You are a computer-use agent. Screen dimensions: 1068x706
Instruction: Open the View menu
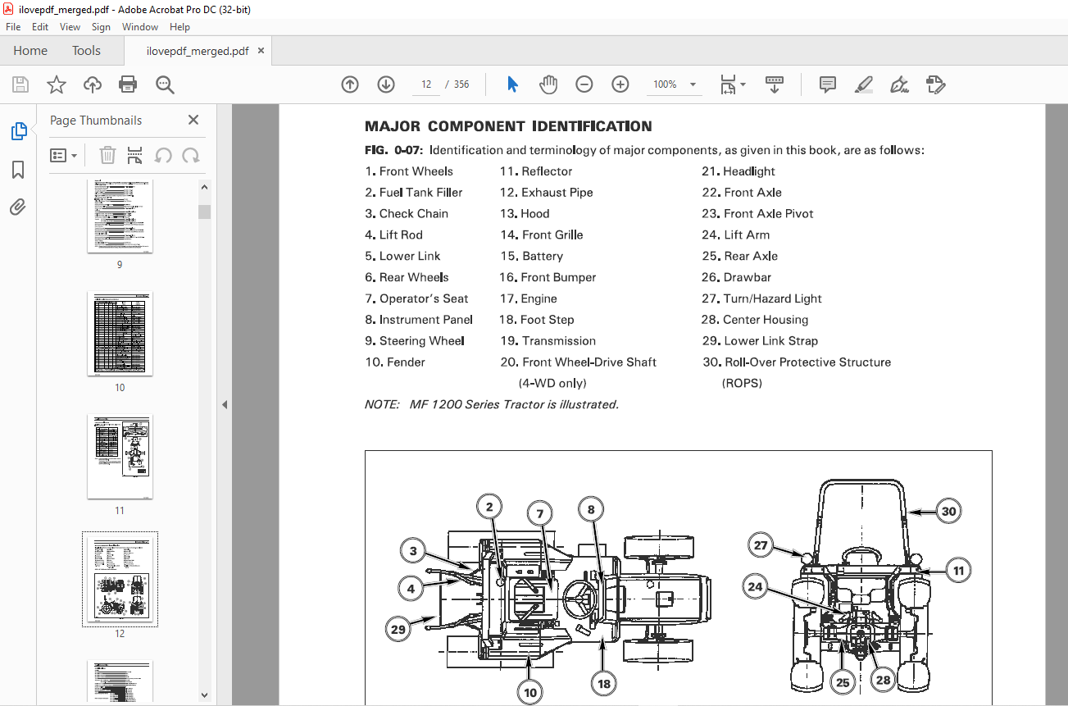coord(70,27)
